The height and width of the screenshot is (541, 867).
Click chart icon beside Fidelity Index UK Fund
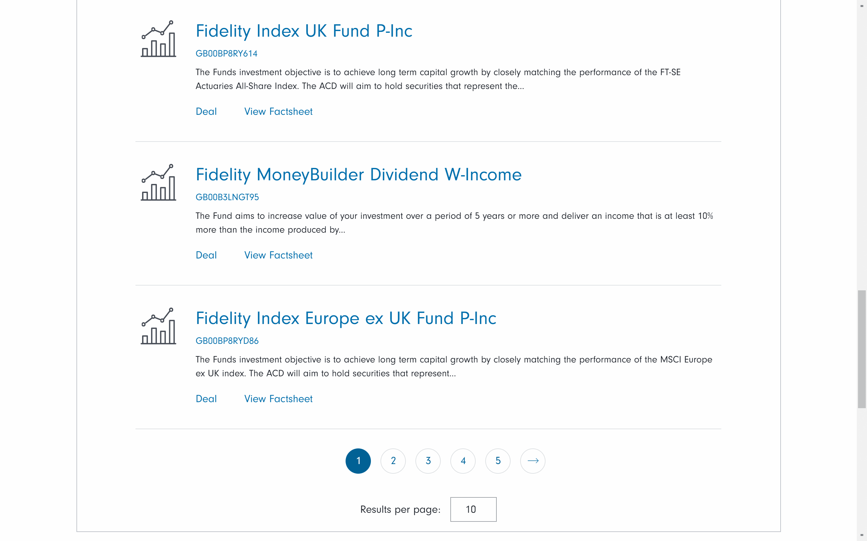(158, 39)
